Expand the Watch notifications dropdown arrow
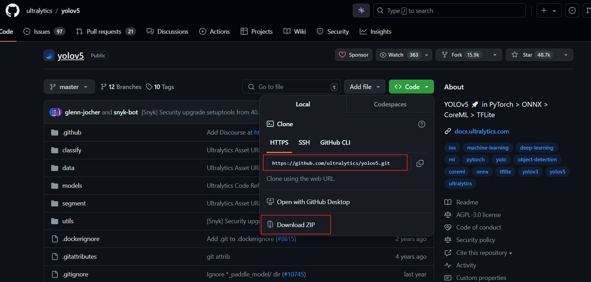The image size is (591, 282). (x=427, y=55)
